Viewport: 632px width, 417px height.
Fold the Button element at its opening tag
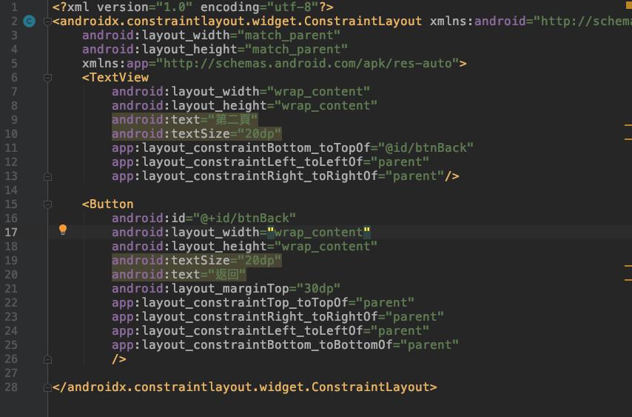pos(47,204)
